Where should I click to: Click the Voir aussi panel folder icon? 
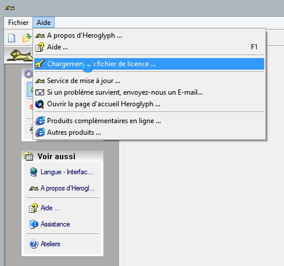(28, 156)
